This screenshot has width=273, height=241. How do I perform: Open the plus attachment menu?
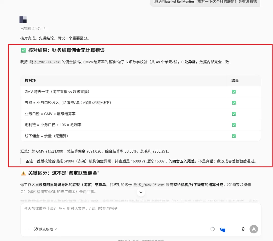tap(27, 229)
